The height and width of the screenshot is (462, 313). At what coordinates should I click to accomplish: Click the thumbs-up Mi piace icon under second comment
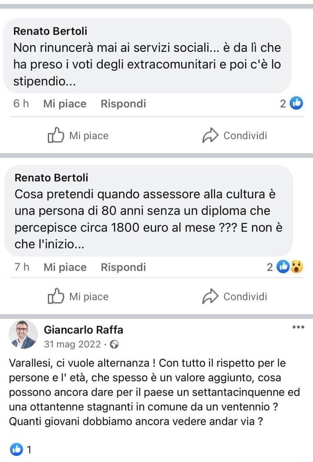pos(56,297)
